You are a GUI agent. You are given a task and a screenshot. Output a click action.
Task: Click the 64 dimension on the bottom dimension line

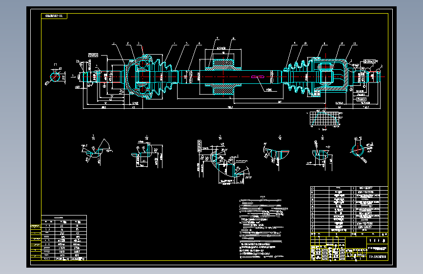[x=340, y=107]
